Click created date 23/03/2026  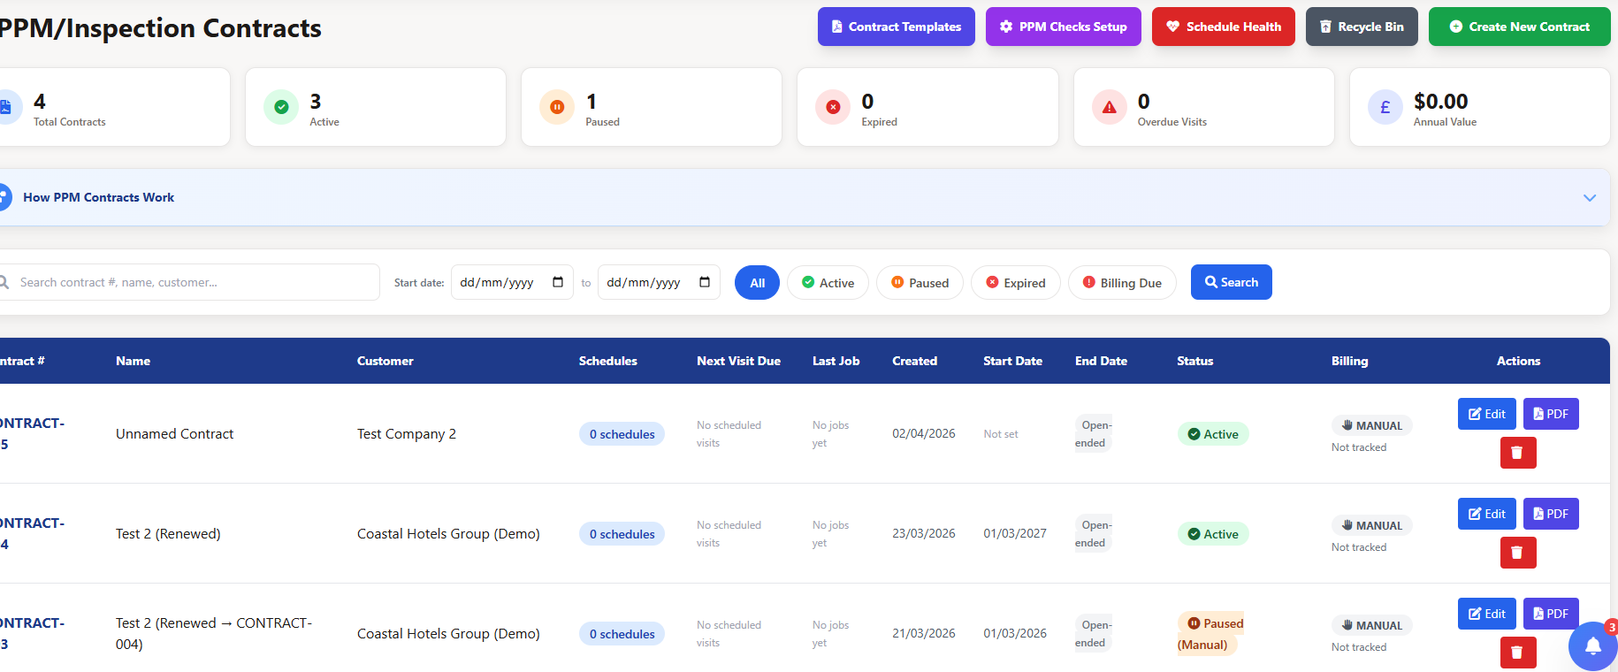click(923, 534)
